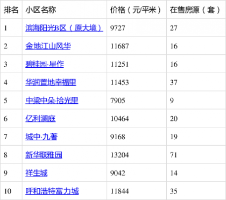Select listings count 35
Screen dimensions: 226x200
point(174,191)
